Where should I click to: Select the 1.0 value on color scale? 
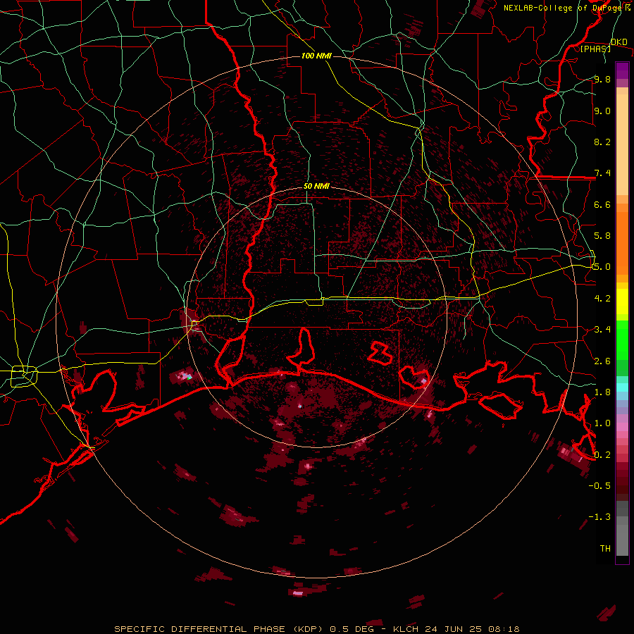[x=602, y=423]
